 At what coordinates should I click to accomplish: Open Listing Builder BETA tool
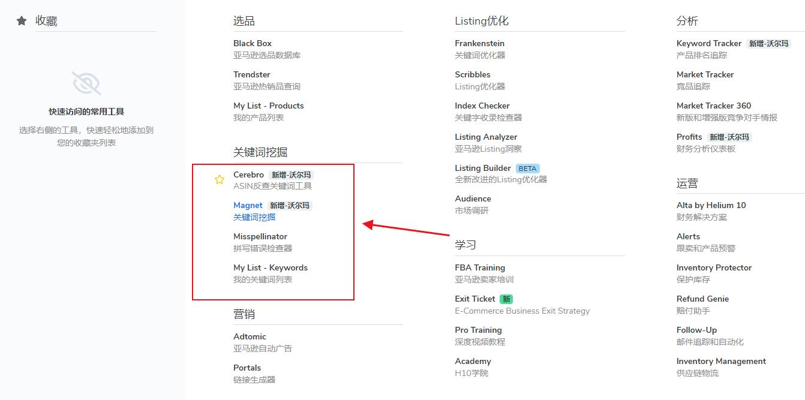(483, 169)
